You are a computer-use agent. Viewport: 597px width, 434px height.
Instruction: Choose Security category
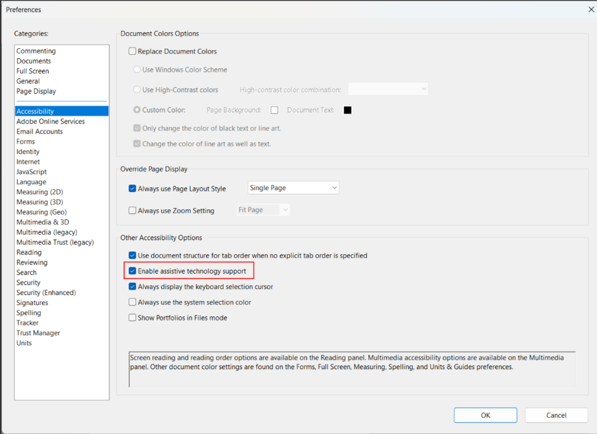coord(62,283)
